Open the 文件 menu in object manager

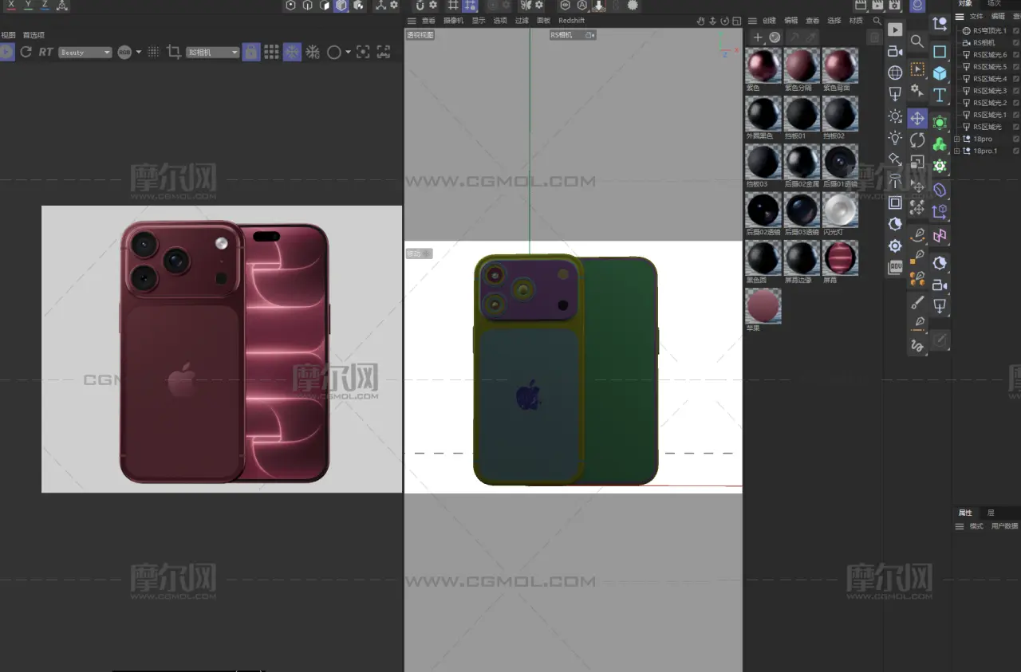click(976, 16)
